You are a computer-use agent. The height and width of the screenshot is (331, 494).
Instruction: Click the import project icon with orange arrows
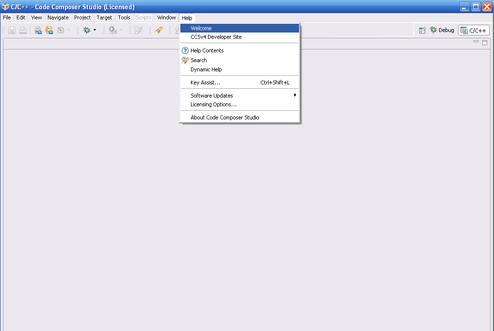click(49, 30)
